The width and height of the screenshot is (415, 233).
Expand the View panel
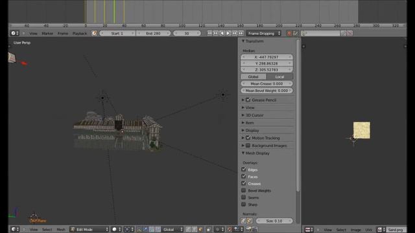[243, 107]
